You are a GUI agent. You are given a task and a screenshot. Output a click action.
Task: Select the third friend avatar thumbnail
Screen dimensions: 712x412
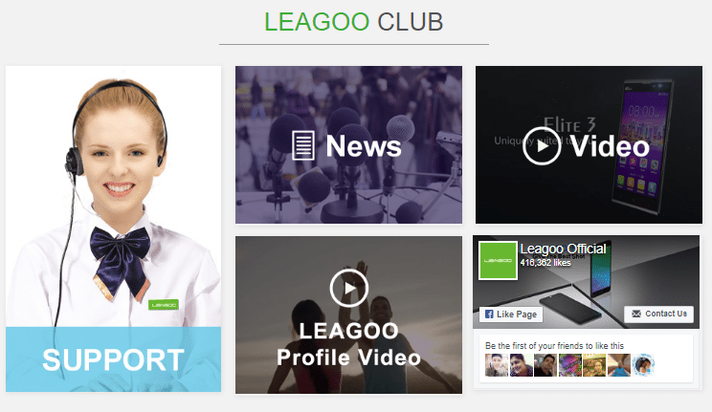point(545,365)
